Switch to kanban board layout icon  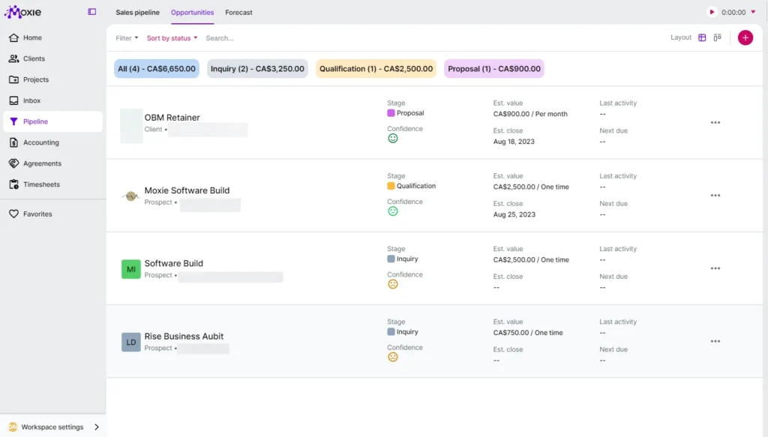[x=718, y=37]
